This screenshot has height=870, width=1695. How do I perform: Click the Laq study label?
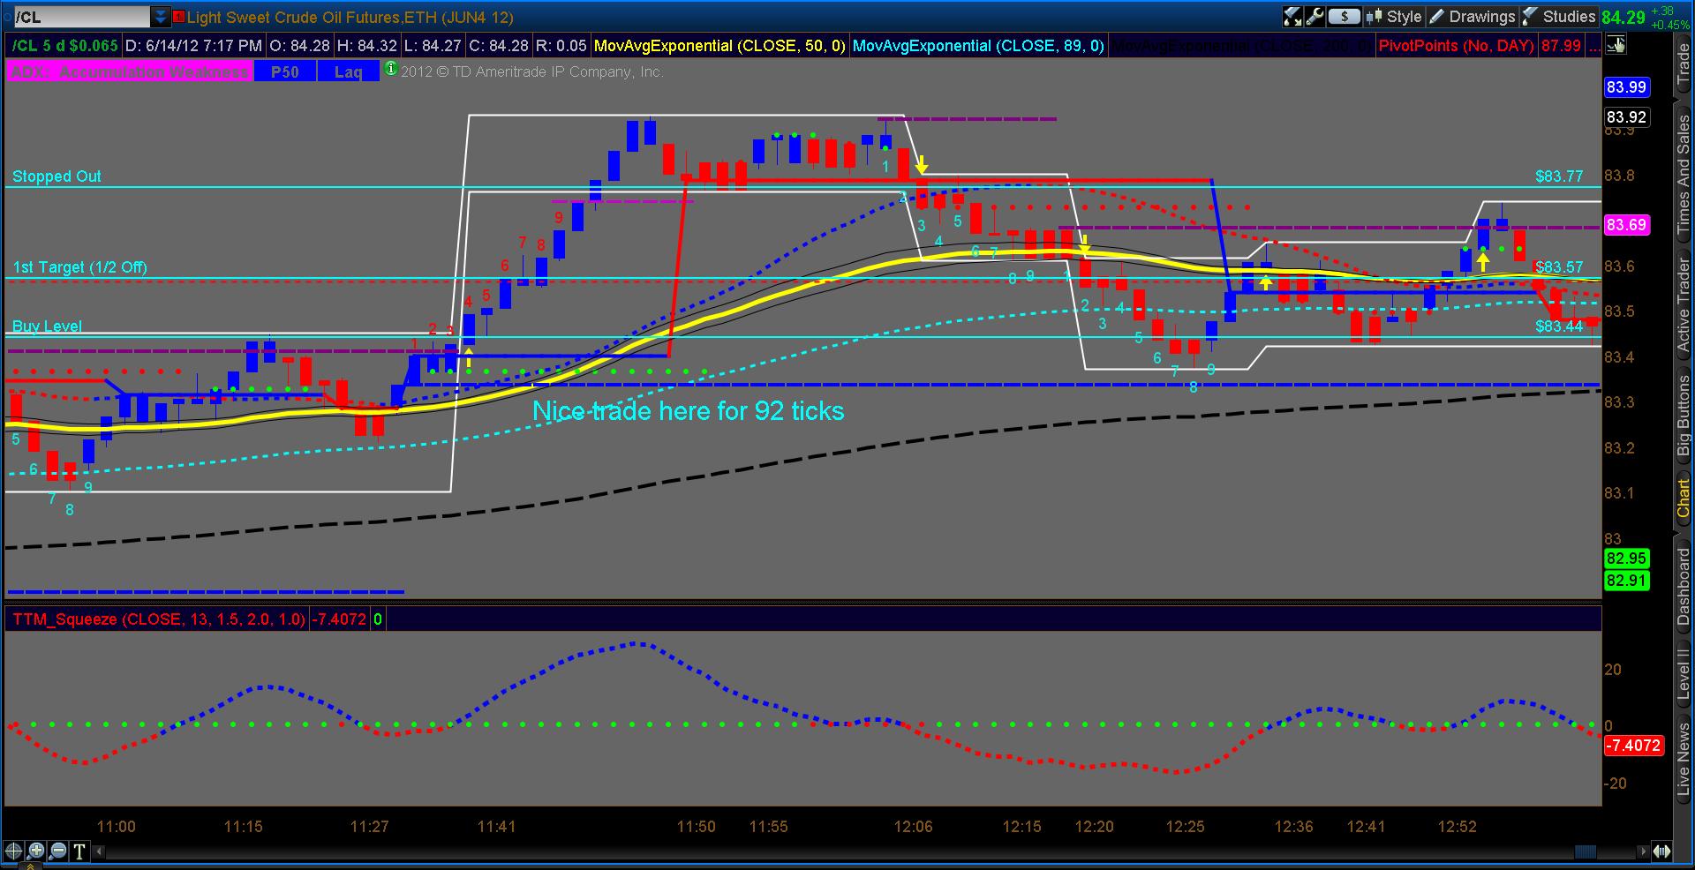pos(349,71)
